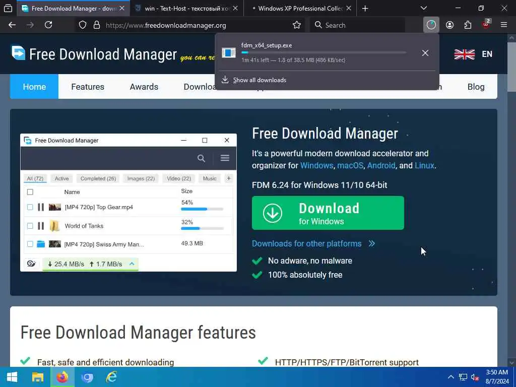Image resolution: width=516 pixels, height=387 pixels.
Task: Show hidden tray icons chevron
Action: [451, 377]
